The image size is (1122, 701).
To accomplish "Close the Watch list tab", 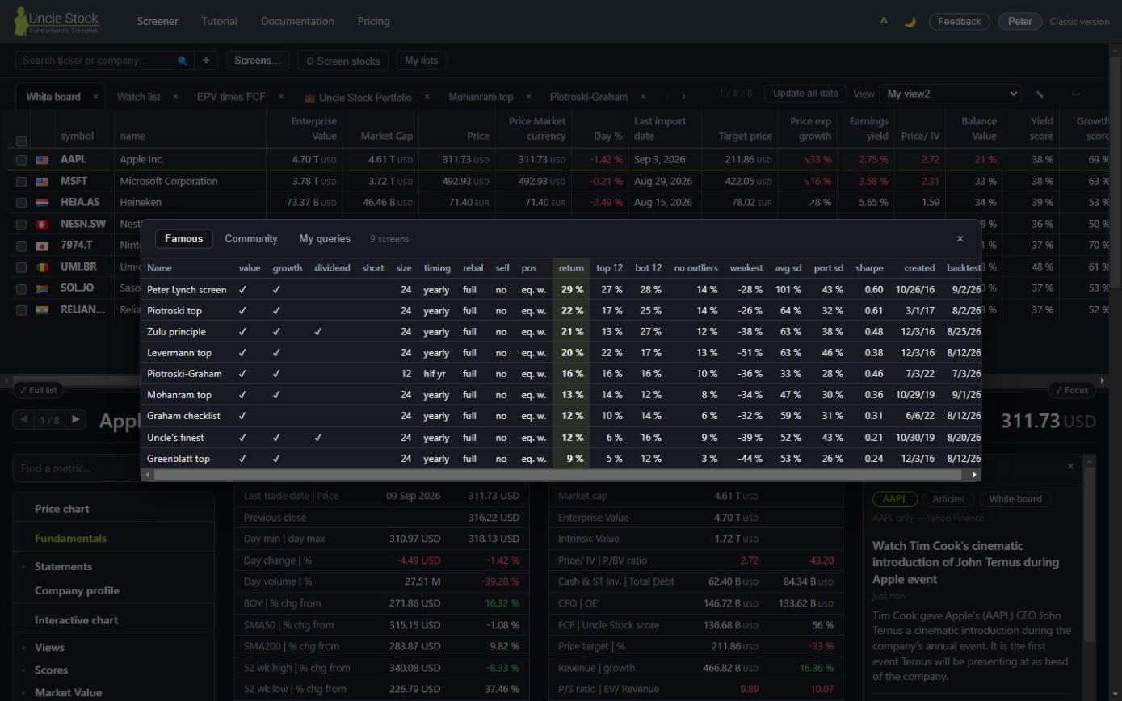I will pos(175,96).
